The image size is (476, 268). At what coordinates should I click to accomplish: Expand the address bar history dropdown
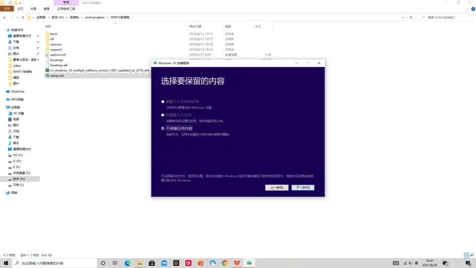[x=403, y=17]
